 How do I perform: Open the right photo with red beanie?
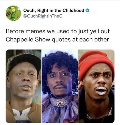coord(96,86)
